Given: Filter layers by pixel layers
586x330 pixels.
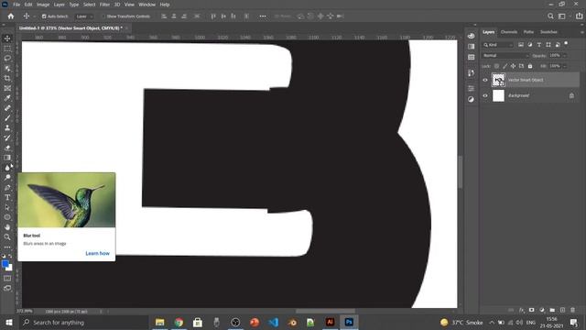Looking at the screenshot, I should [521, 45].
